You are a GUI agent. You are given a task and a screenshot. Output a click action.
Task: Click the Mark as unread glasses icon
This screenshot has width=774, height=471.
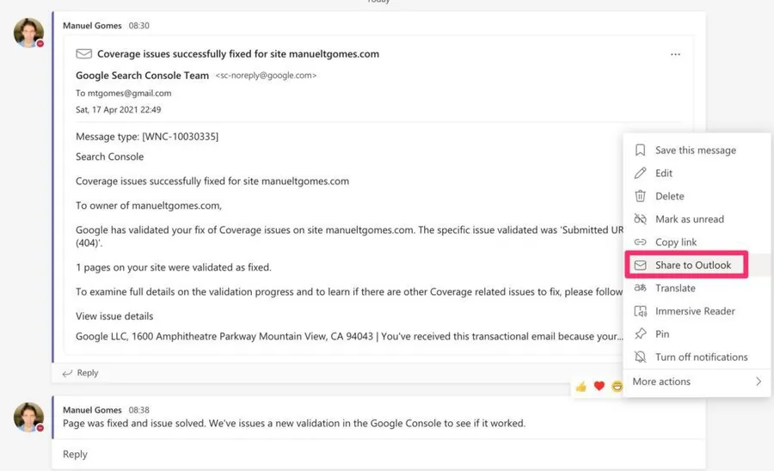pos(640,219)
